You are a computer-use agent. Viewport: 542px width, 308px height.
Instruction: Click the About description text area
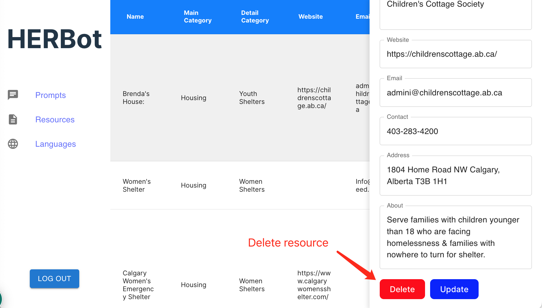(455, 237)
